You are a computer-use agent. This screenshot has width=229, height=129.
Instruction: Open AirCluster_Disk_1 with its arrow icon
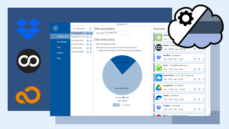click(x=88, y=41)
